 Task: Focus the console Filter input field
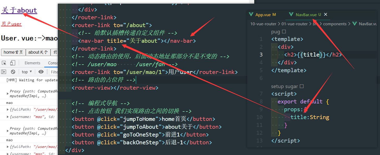tap(54, 72)
